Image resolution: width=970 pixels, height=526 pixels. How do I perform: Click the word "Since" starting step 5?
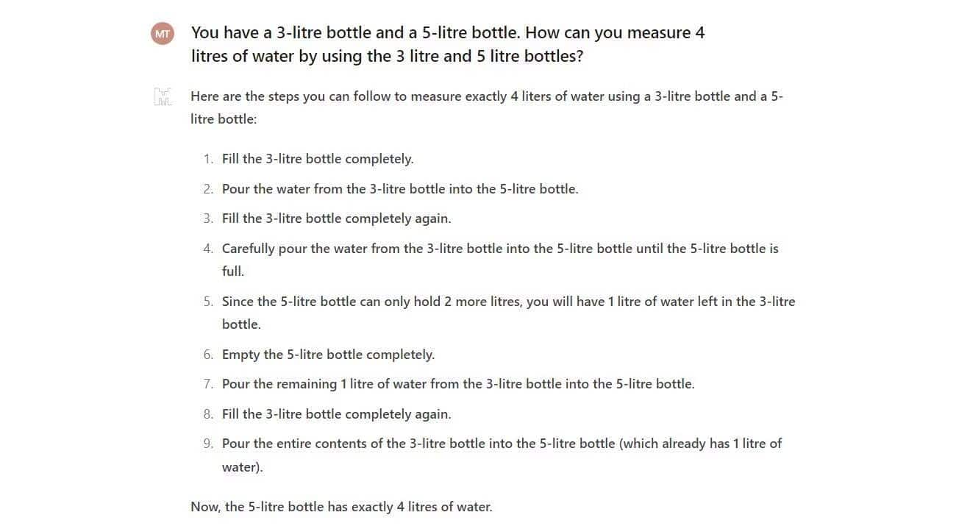pos(238,302)
